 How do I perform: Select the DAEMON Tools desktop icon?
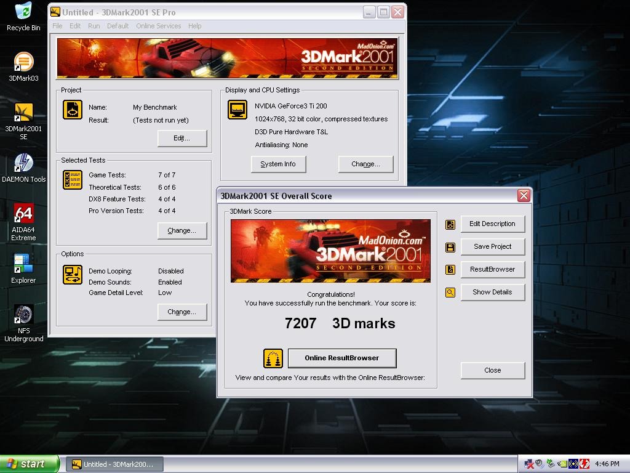(24, 168)
